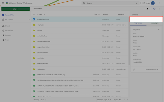The height and width of the screenshot is (102, 164).
Task: Click the employees folder icon
Action: point(34,25)
